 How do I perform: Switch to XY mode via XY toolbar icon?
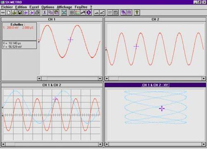pos(110,12)
